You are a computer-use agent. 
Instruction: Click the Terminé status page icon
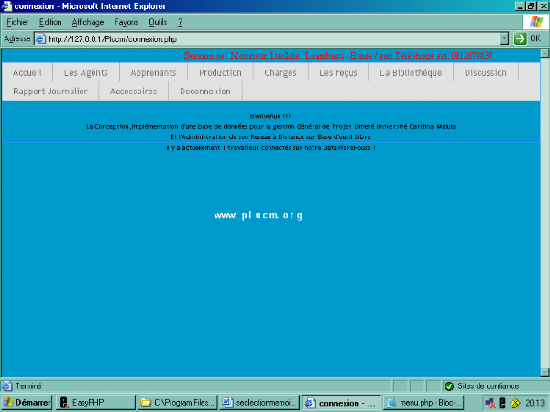pos(6,386)
